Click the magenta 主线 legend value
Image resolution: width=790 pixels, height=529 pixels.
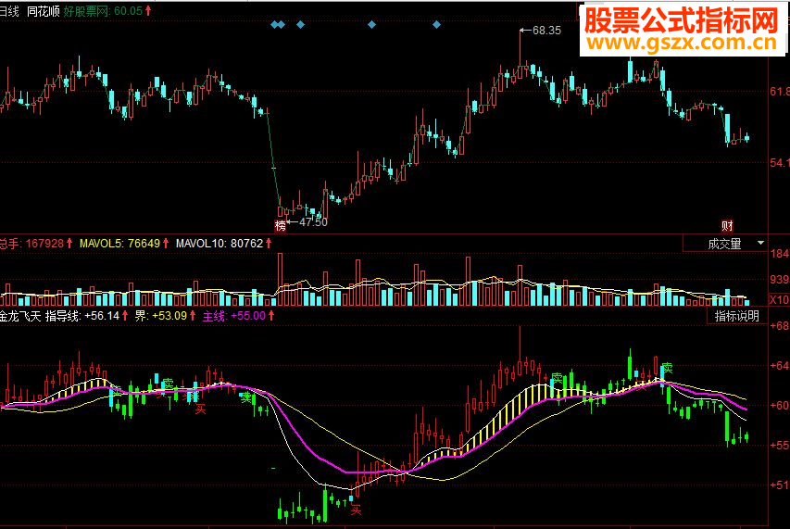click(x=248, y=316)
